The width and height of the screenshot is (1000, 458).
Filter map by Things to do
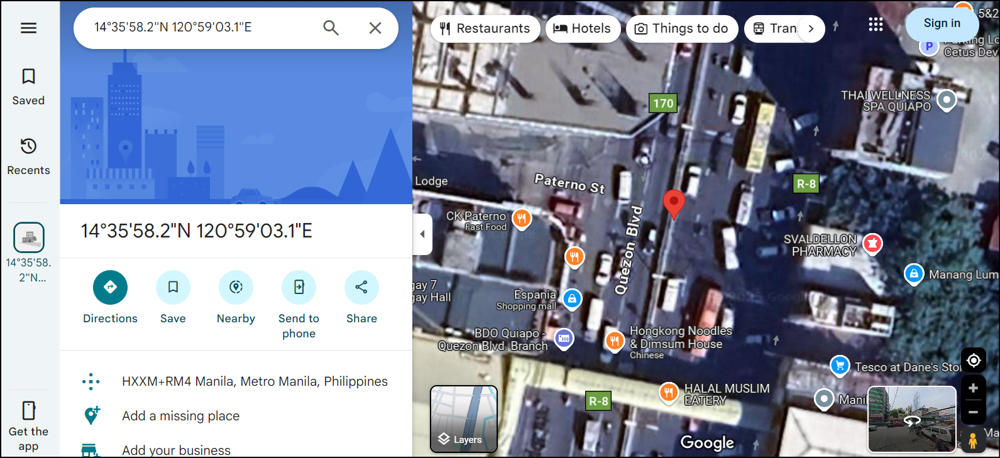click(682, 29)
